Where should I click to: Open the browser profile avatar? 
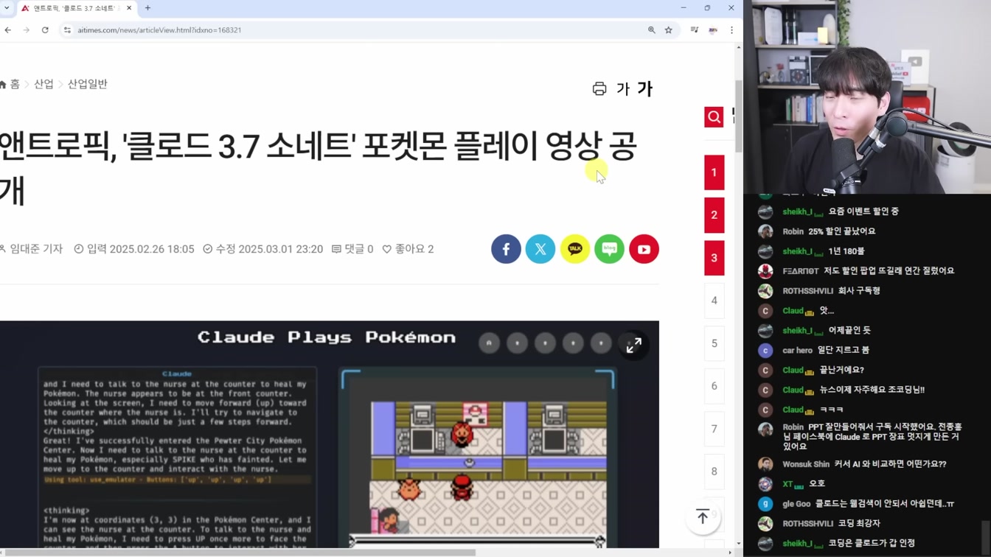[713, 30]
